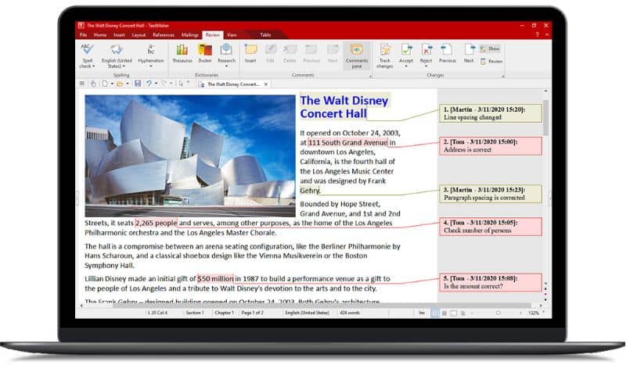This screenshot has height=365, width=626.
Task: Switch to the References ribbon tab
Action: tap(164, 35)
